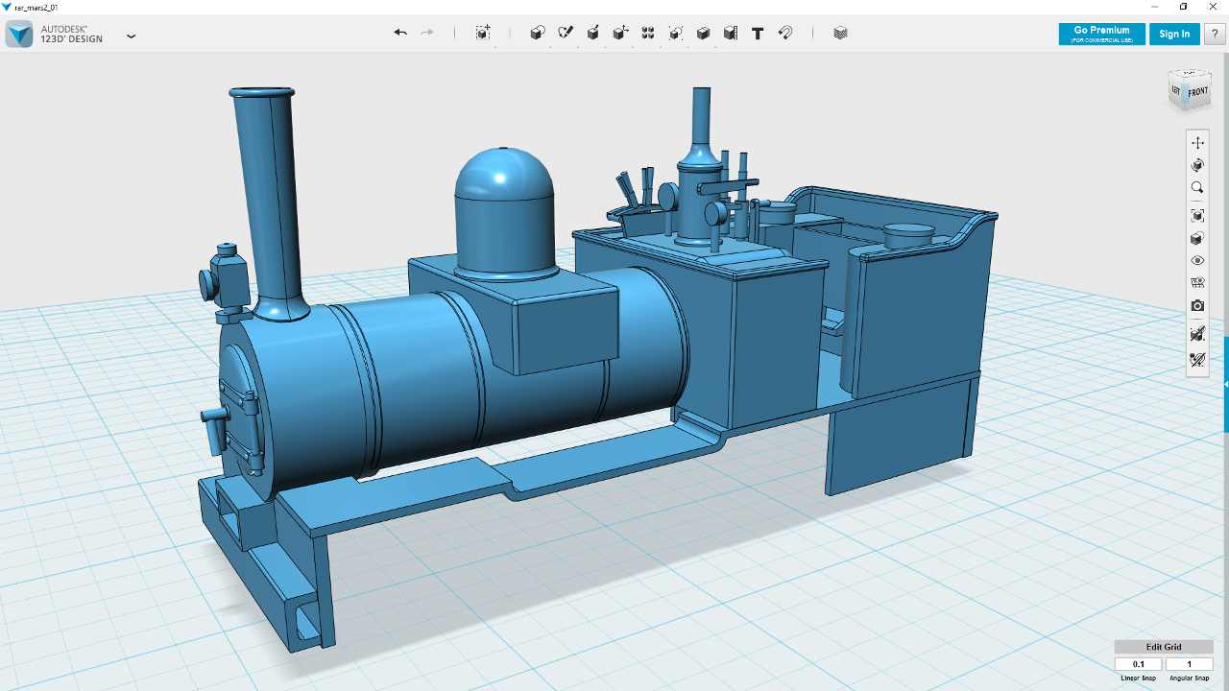Open the Grouping tool menu
Viewport: 1229px width, 691px height.
point(676,33)
